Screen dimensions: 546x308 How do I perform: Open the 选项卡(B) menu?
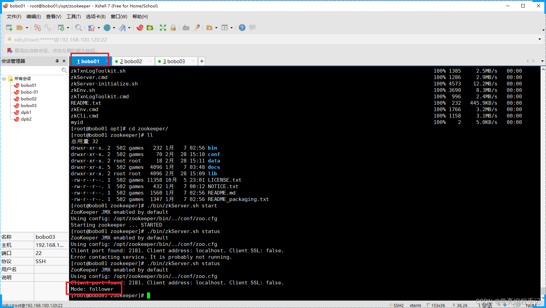96,17
